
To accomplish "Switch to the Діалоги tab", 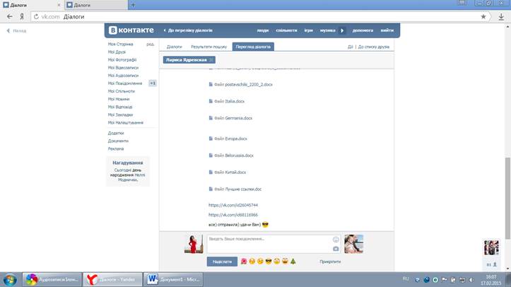I will pos(175,47).
